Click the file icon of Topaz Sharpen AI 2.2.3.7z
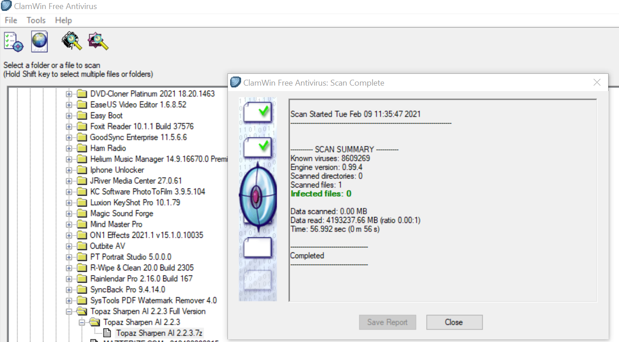 107,333
